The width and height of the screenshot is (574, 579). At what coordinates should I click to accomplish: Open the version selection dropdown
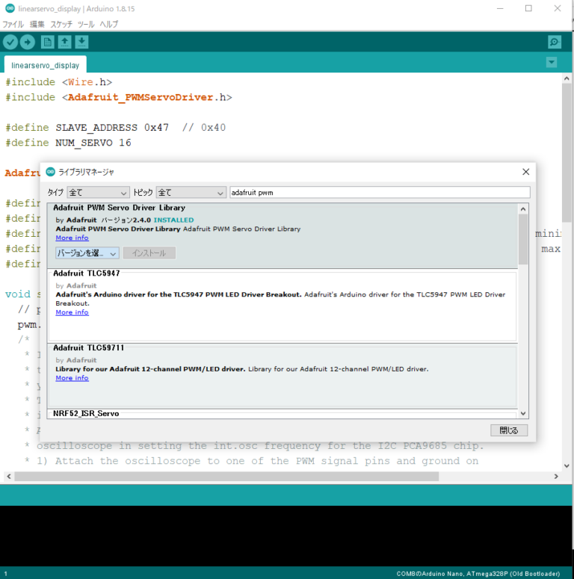[x=87, y=253]
